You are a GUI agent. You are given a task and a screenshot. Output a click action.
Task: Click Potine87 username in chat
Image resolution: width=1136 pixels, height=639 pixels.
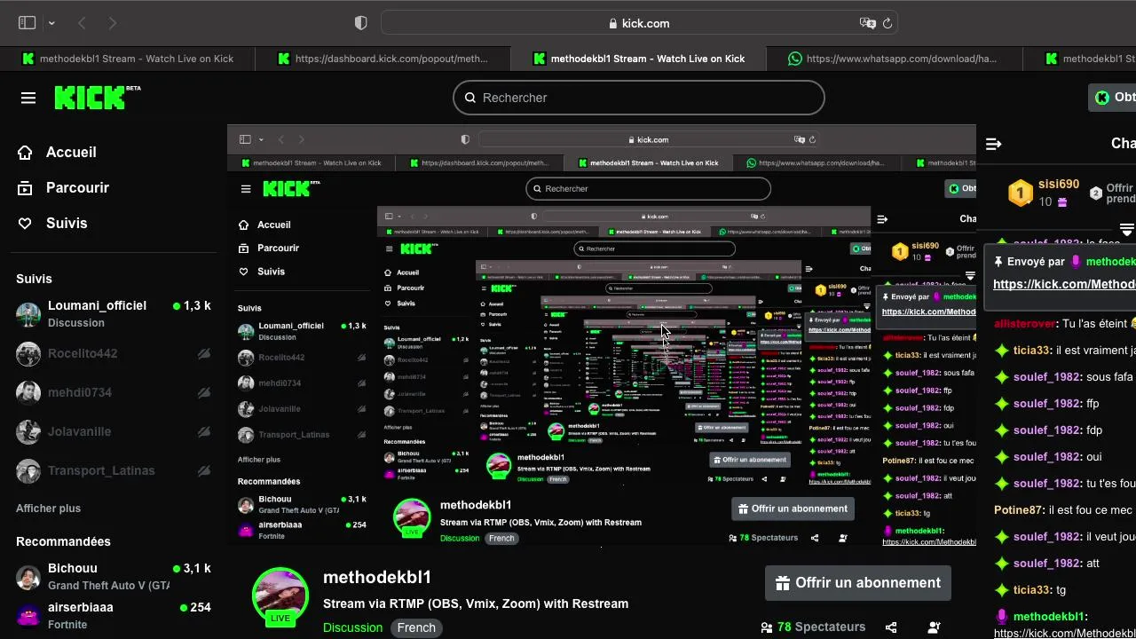pos(1019,510)
